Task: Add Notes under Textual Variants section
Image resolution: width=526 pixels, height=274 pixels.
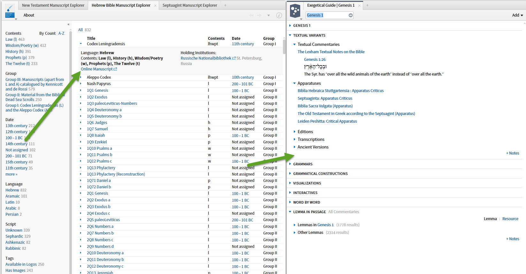Action: 513,153
